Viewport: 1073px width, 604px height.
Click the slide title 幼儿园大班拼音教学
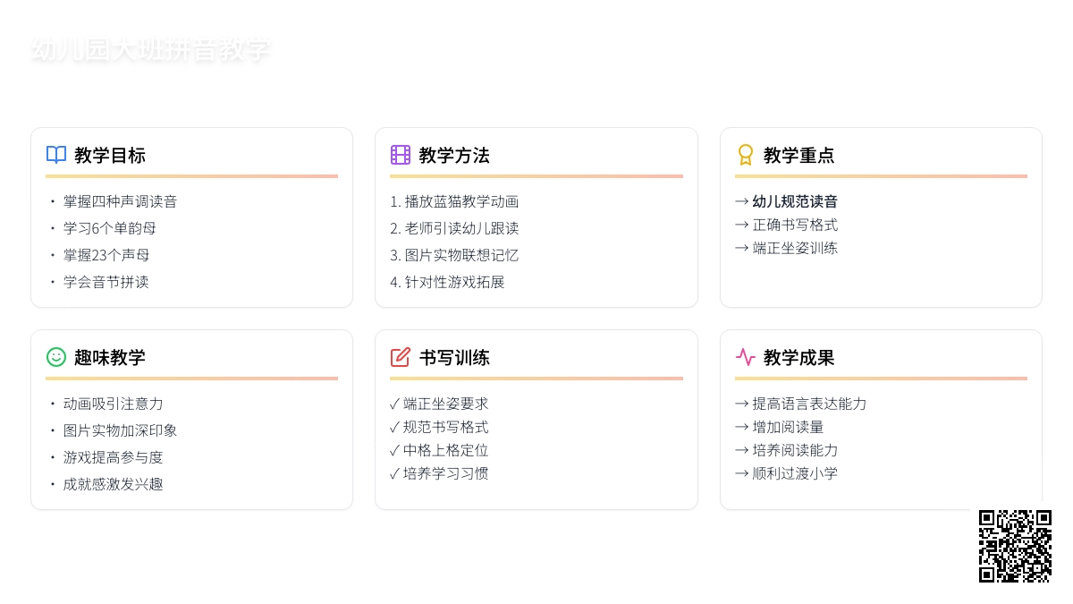tap(150, 50)
